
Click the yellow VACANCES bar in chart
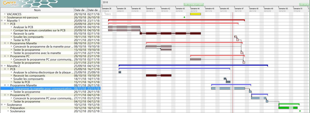pyautogui.click(x=195, y=14)
